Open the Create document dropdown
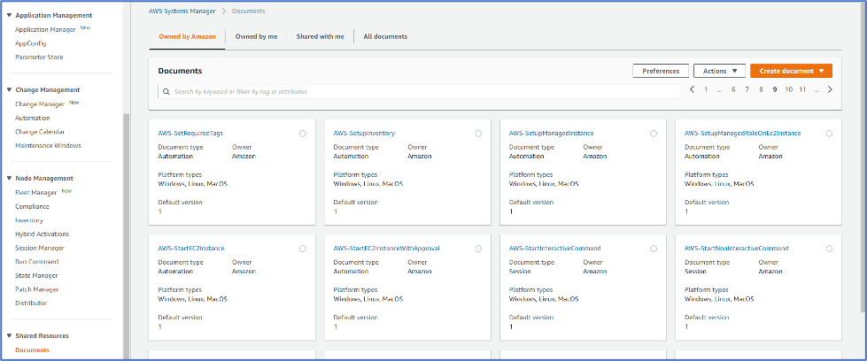Viewport: 867px width, 361px height. [791, 71]
